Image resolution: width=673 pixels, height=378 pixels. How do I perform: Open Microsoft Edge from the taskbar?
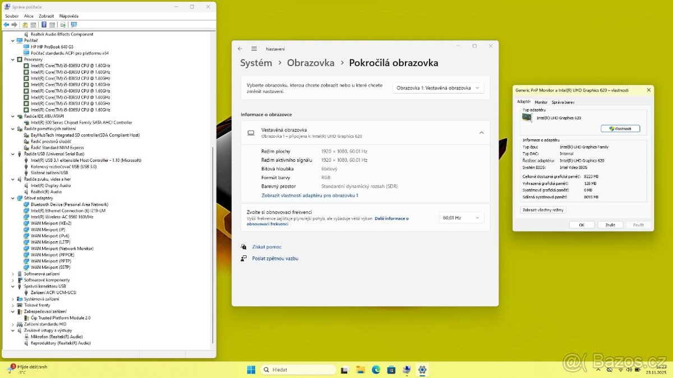click(x=376, y=370)
